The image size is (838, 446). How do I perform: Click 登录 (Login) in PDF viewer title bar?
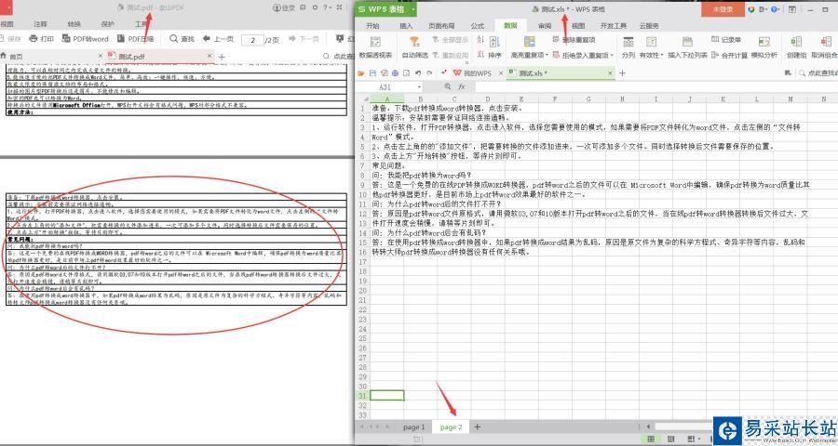pos(284,8)
